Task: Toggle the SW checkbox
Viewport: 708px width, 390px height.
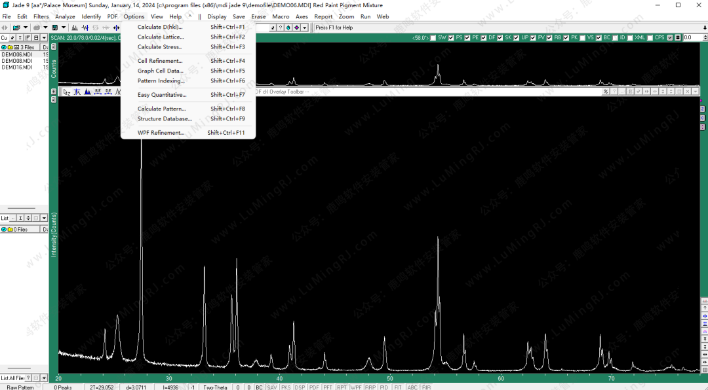Action: point(433,38)
